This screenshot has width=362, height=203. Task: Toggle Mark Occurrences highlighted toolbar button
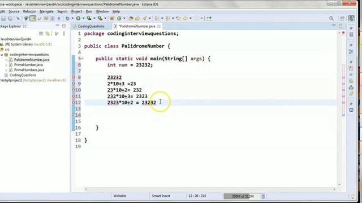(33, 19)
